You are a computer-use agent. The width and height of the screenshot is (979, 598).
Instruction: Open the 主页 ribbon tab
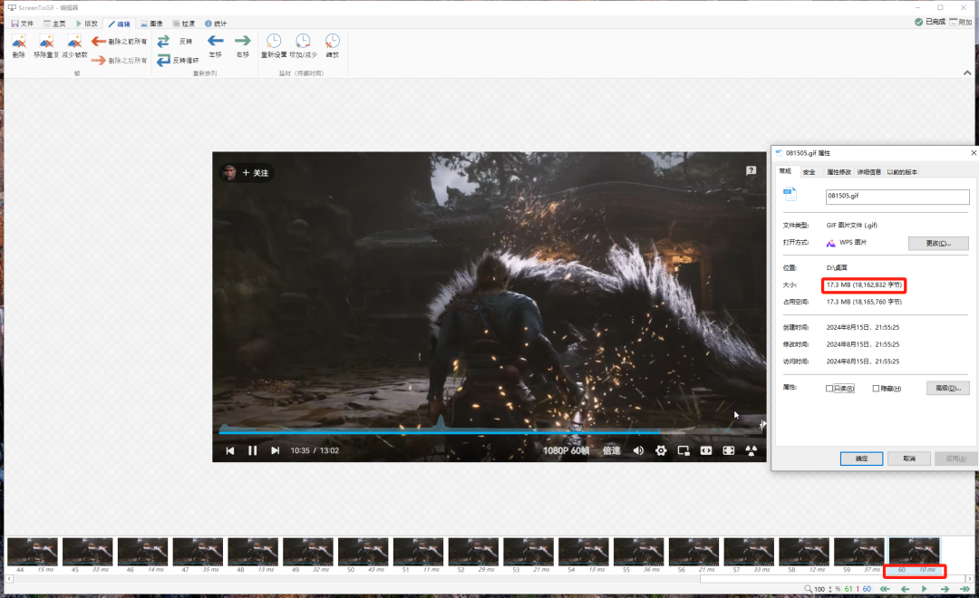coord(55,24)
